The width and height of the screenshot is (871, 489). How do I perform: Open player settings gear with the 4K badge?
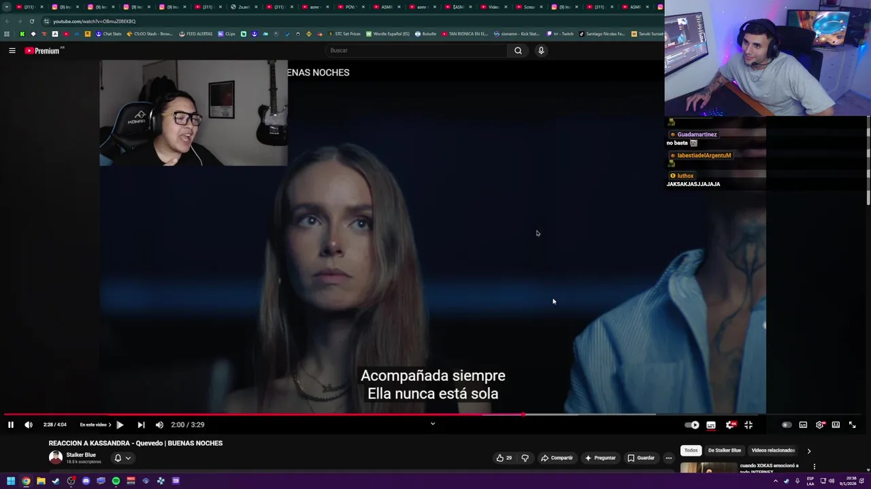click(730, 425)
